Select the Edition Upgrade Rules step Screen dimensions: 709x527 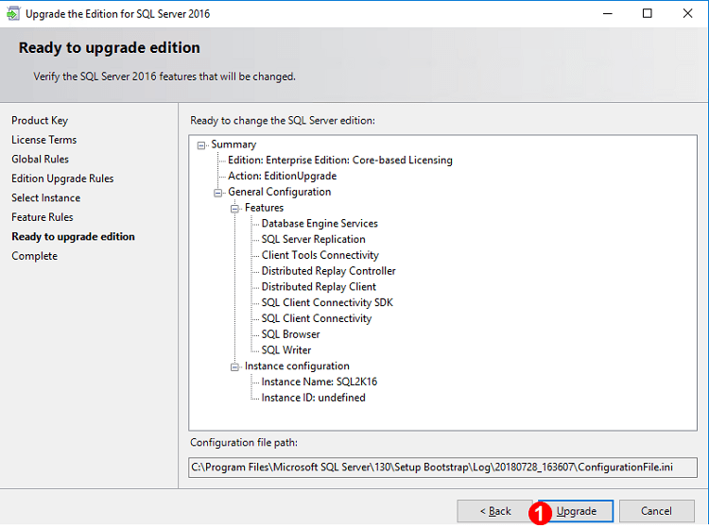(x=62, y=178)
